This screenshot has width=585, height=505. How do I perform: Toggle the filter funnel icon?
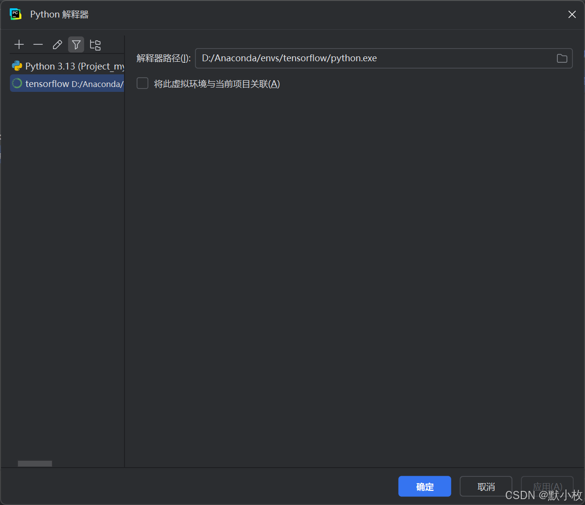point(76,45)
